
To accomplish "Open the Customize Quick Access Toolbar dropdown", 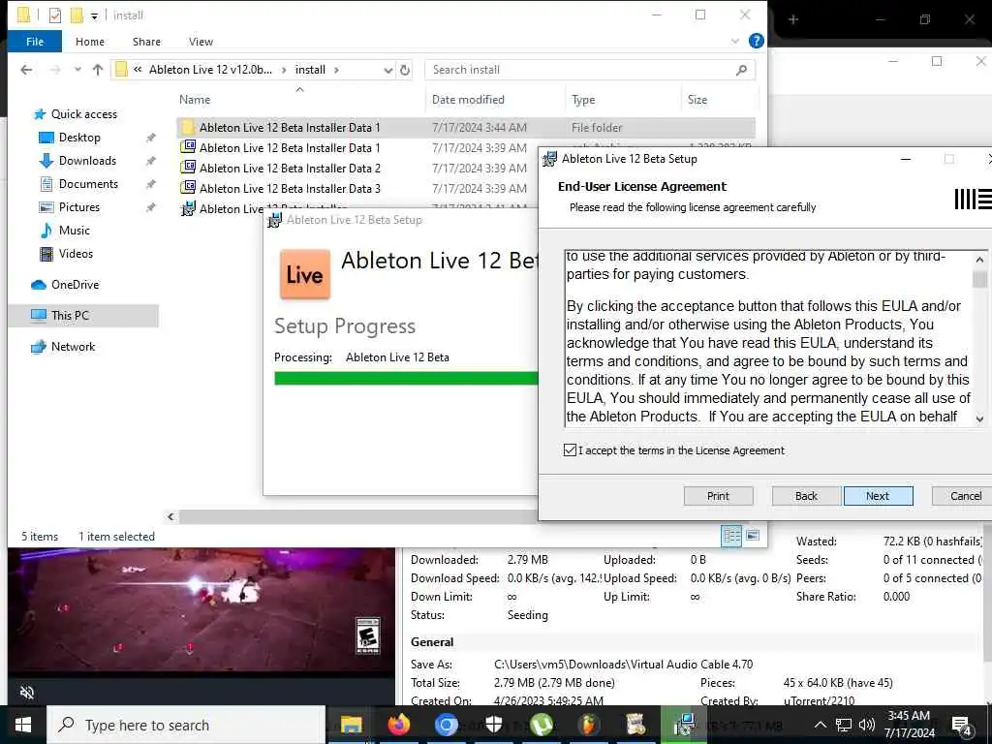I will point(94,15).
